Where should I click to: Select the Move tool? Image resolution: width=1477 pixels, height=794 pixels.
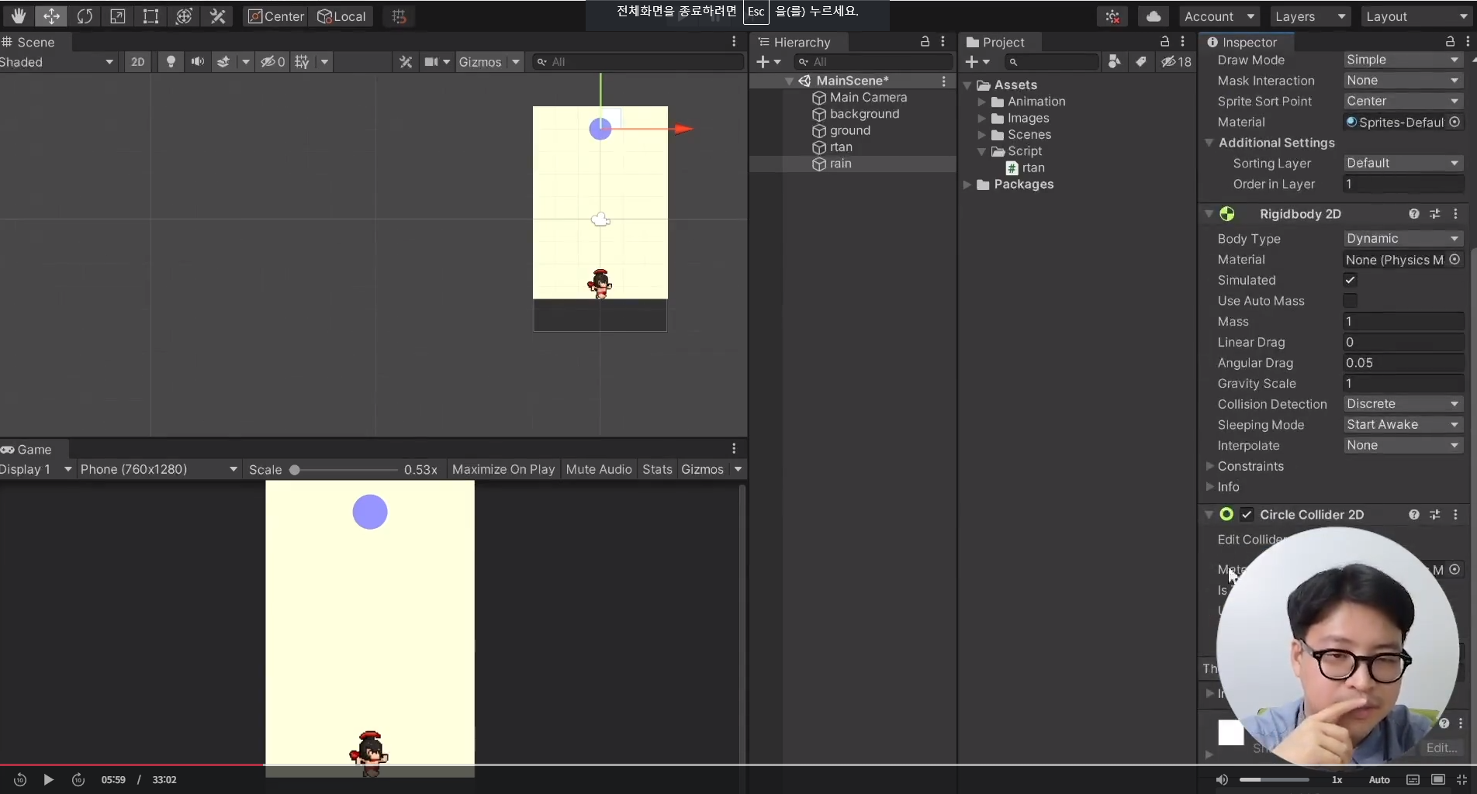tap(51, 16)
